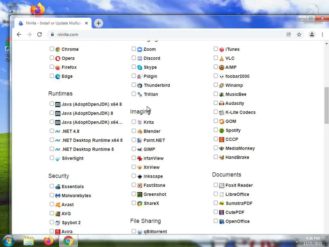Tick the Krita checkbox
The width and height of the screenshot is (329, 247).
pyautogui.click(x=134, y=122)
